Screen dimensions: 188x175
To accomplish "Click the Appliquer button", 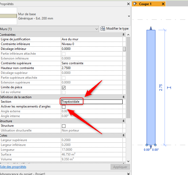I will [120, 167].
